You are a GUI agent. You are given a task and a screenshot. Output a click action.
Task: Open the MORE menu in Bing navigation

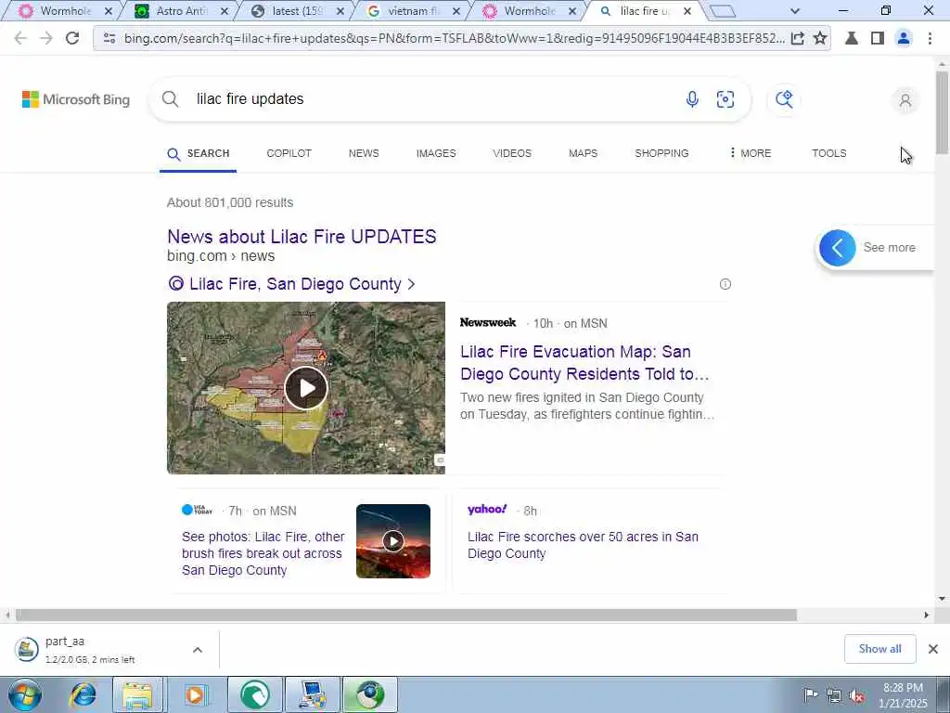(x=751, y=153)
